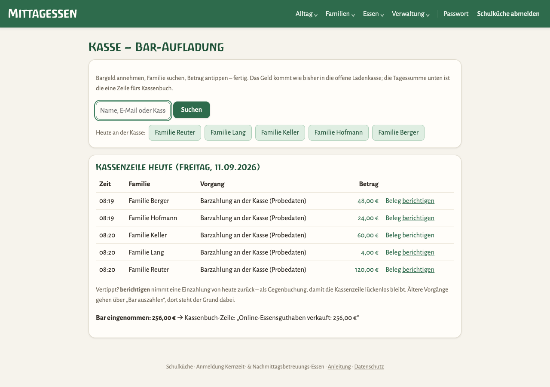Open Beleg for Familie Hofmann's payment

coord(393,218)
